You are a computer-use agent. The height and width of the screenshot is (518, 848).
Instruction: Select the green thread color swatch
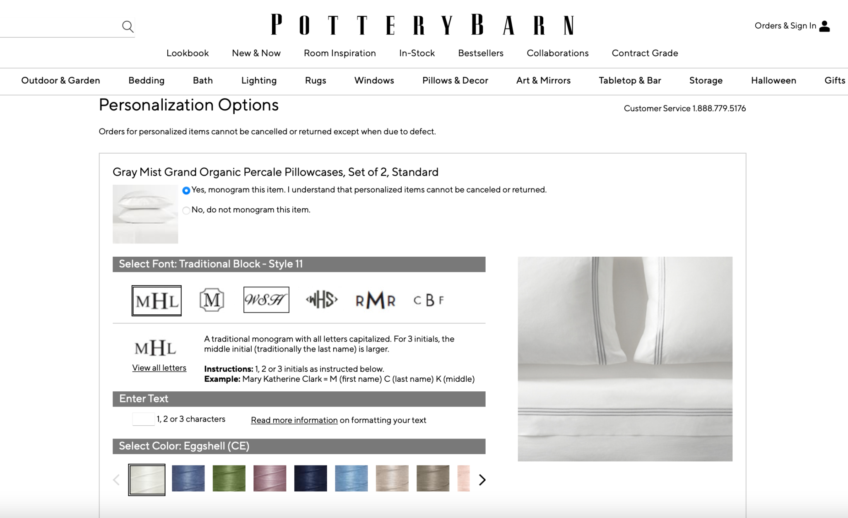[229, 478]
